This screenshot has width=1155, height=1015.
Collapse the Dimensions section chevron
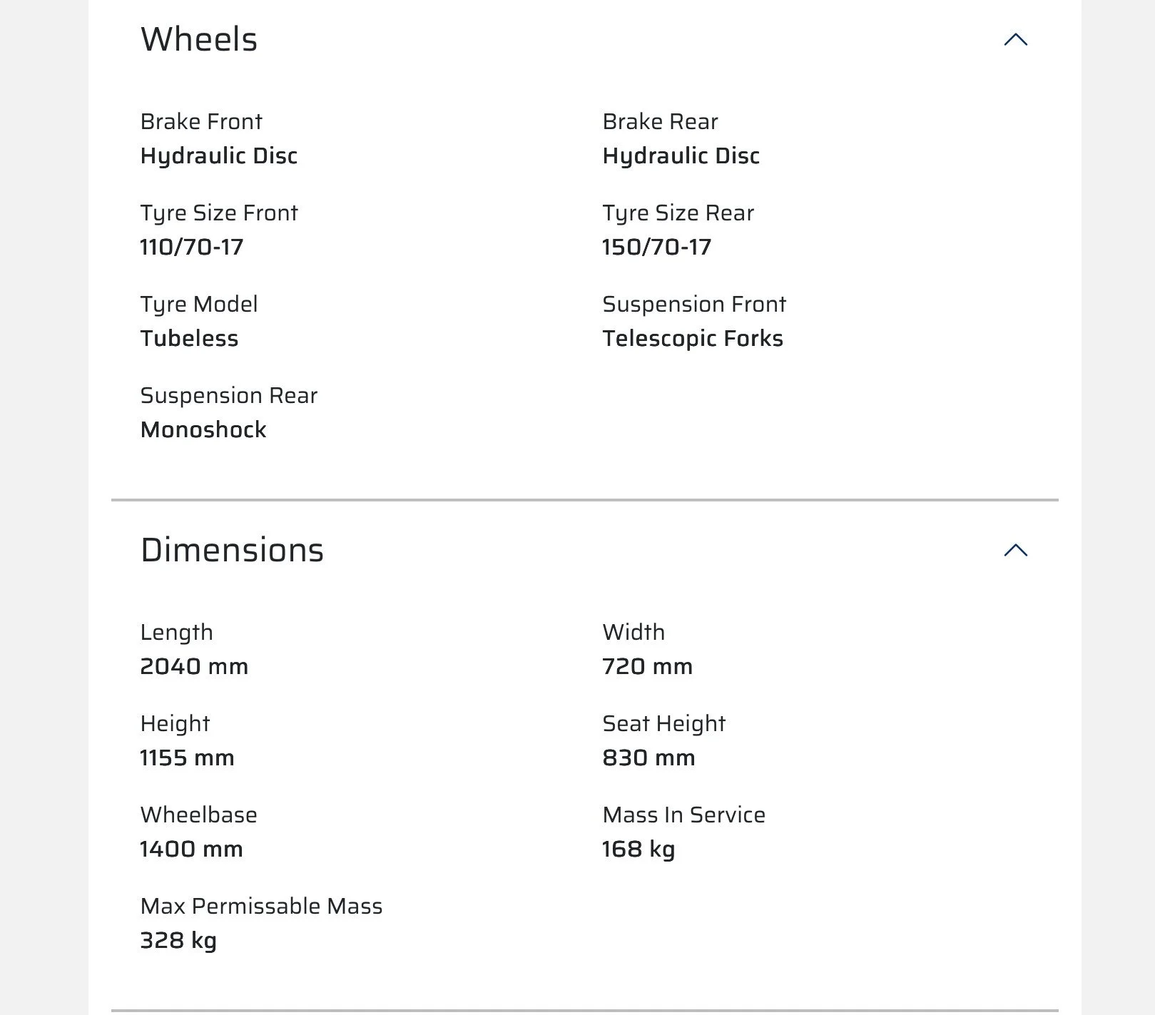pyautogui.click(x=1015, y=550)
